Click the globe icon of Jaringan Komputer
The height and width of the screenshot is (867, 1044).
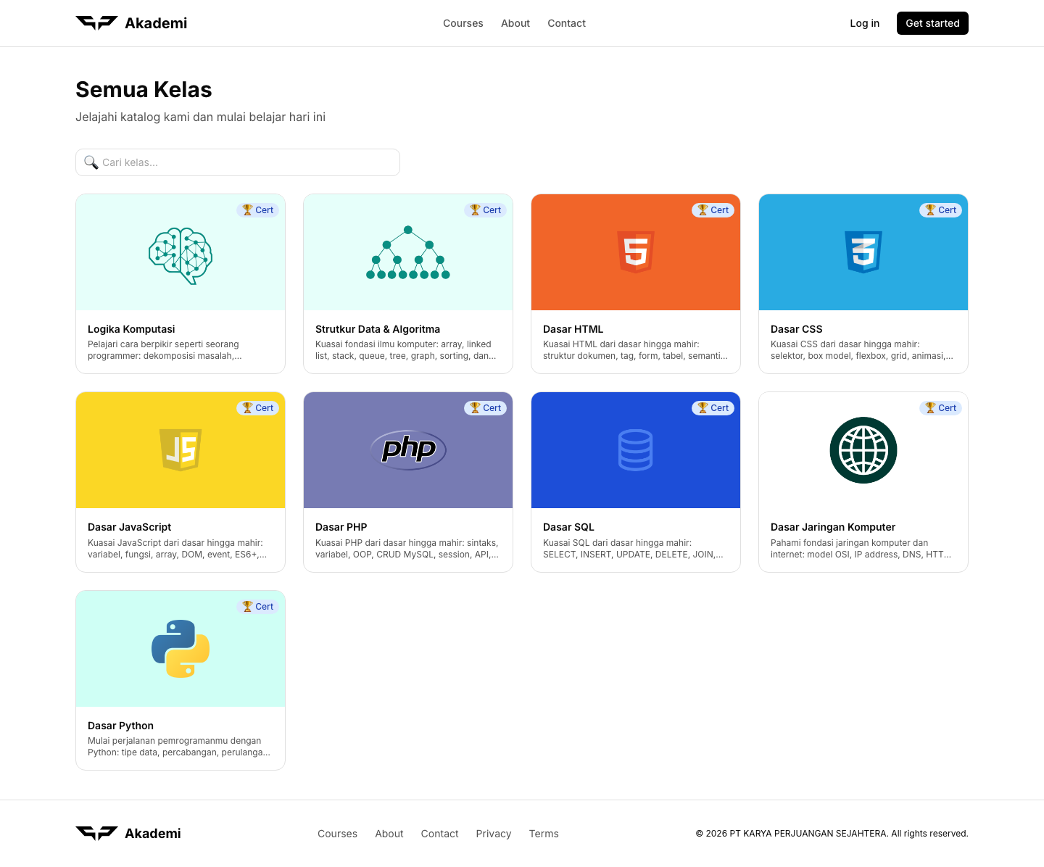tap(863, 450)
